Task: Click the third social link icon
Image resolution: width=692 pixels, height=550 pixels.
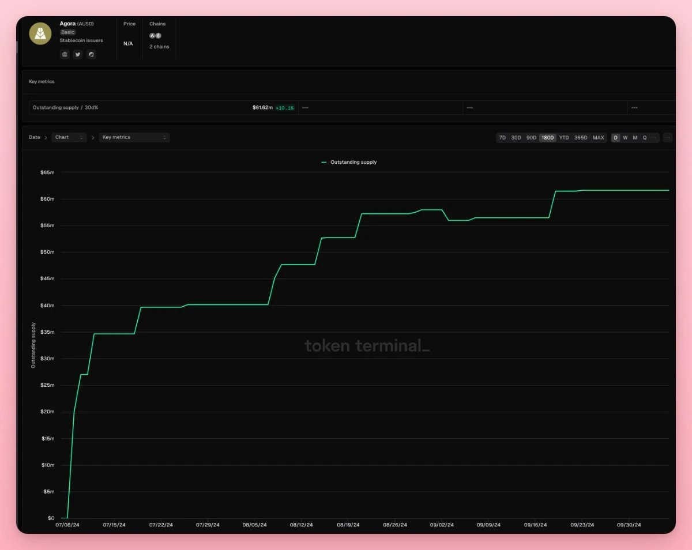Action: 91,54
